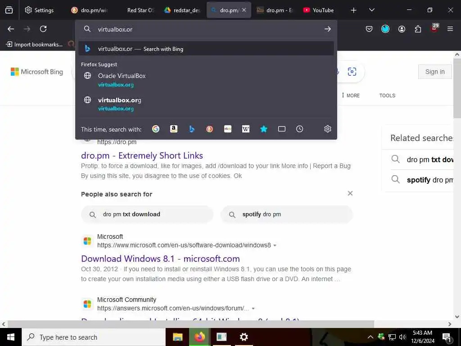Viewport: 461px width, 346px height.
Task: Open Download Windows 8.1 - microsoft.com result
Action: 160,259
